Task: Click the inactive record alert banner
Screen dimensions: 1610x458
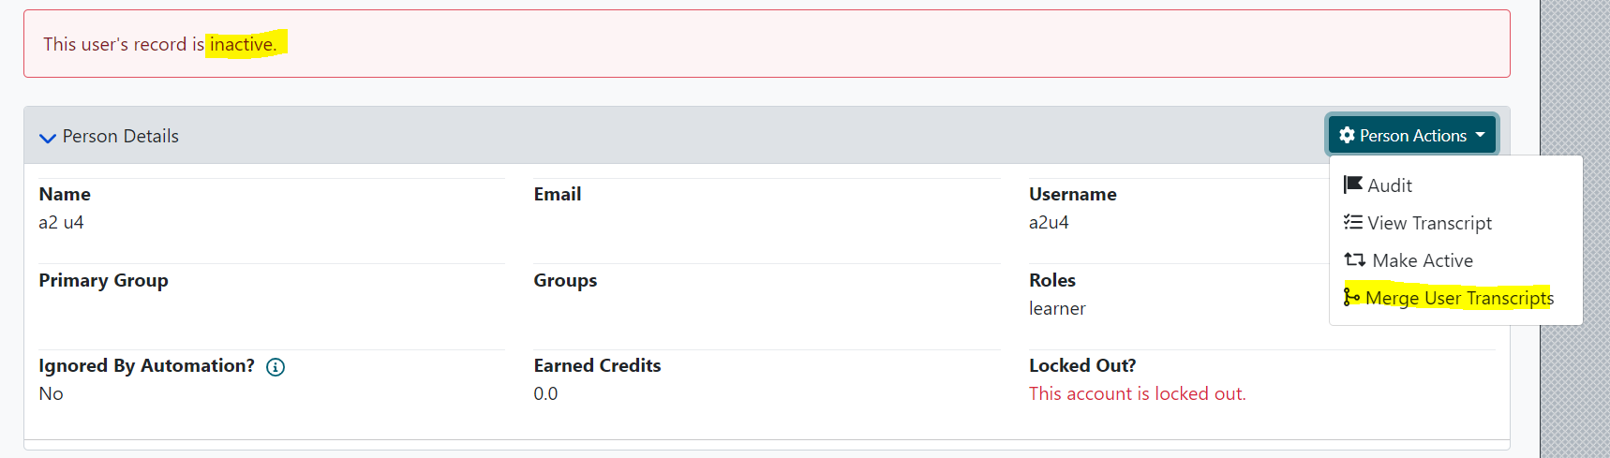Action: 767,44
